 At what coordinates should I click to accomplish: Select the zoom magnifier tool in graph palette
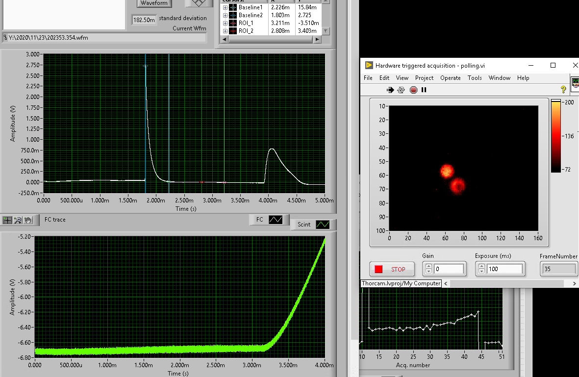[18, 220]
